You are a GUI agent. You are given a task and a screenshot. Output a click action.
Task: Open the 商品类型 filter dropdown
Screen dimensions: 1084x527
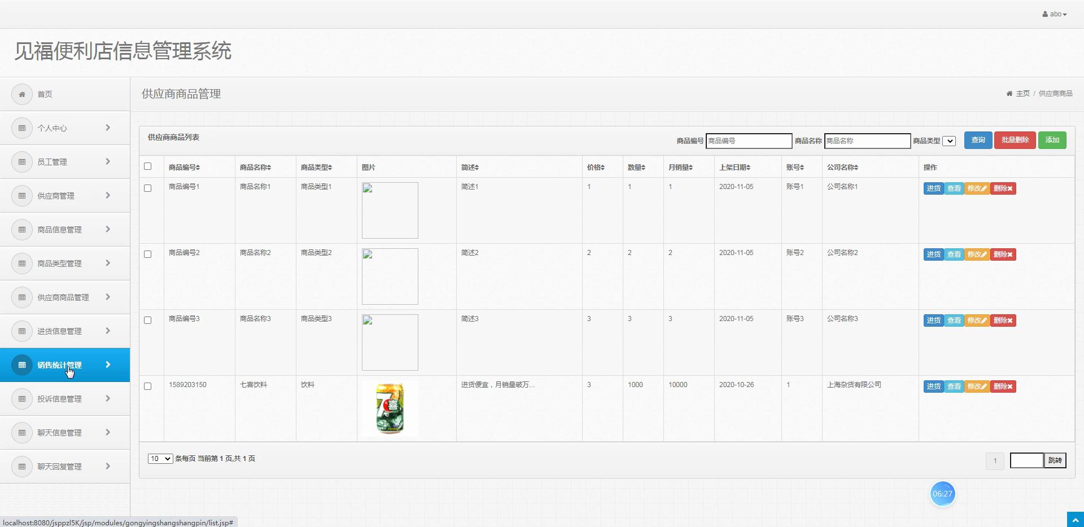click(x=949, y=141)
